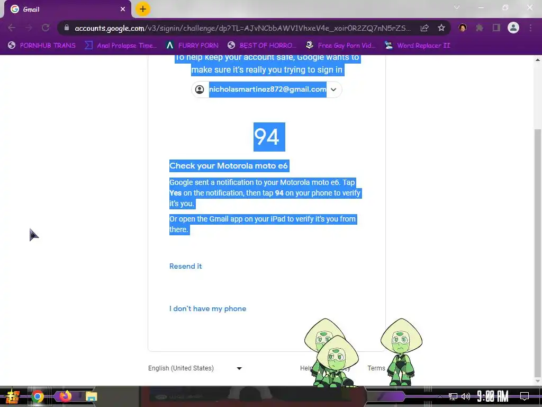Open the English (United States) language dropdown

click(195, 368)
